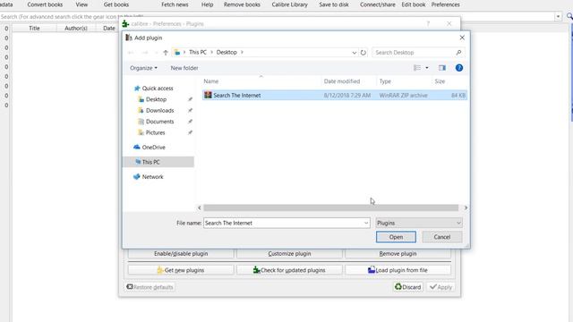Click the left scroll arrow of file list
Viewport: 573px width, 322px height.
point(199,208)
